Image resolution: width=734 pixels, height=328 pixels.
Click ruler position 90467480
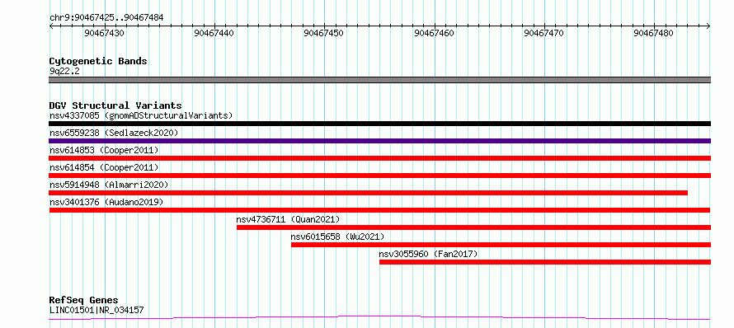[x=653, y=34]
